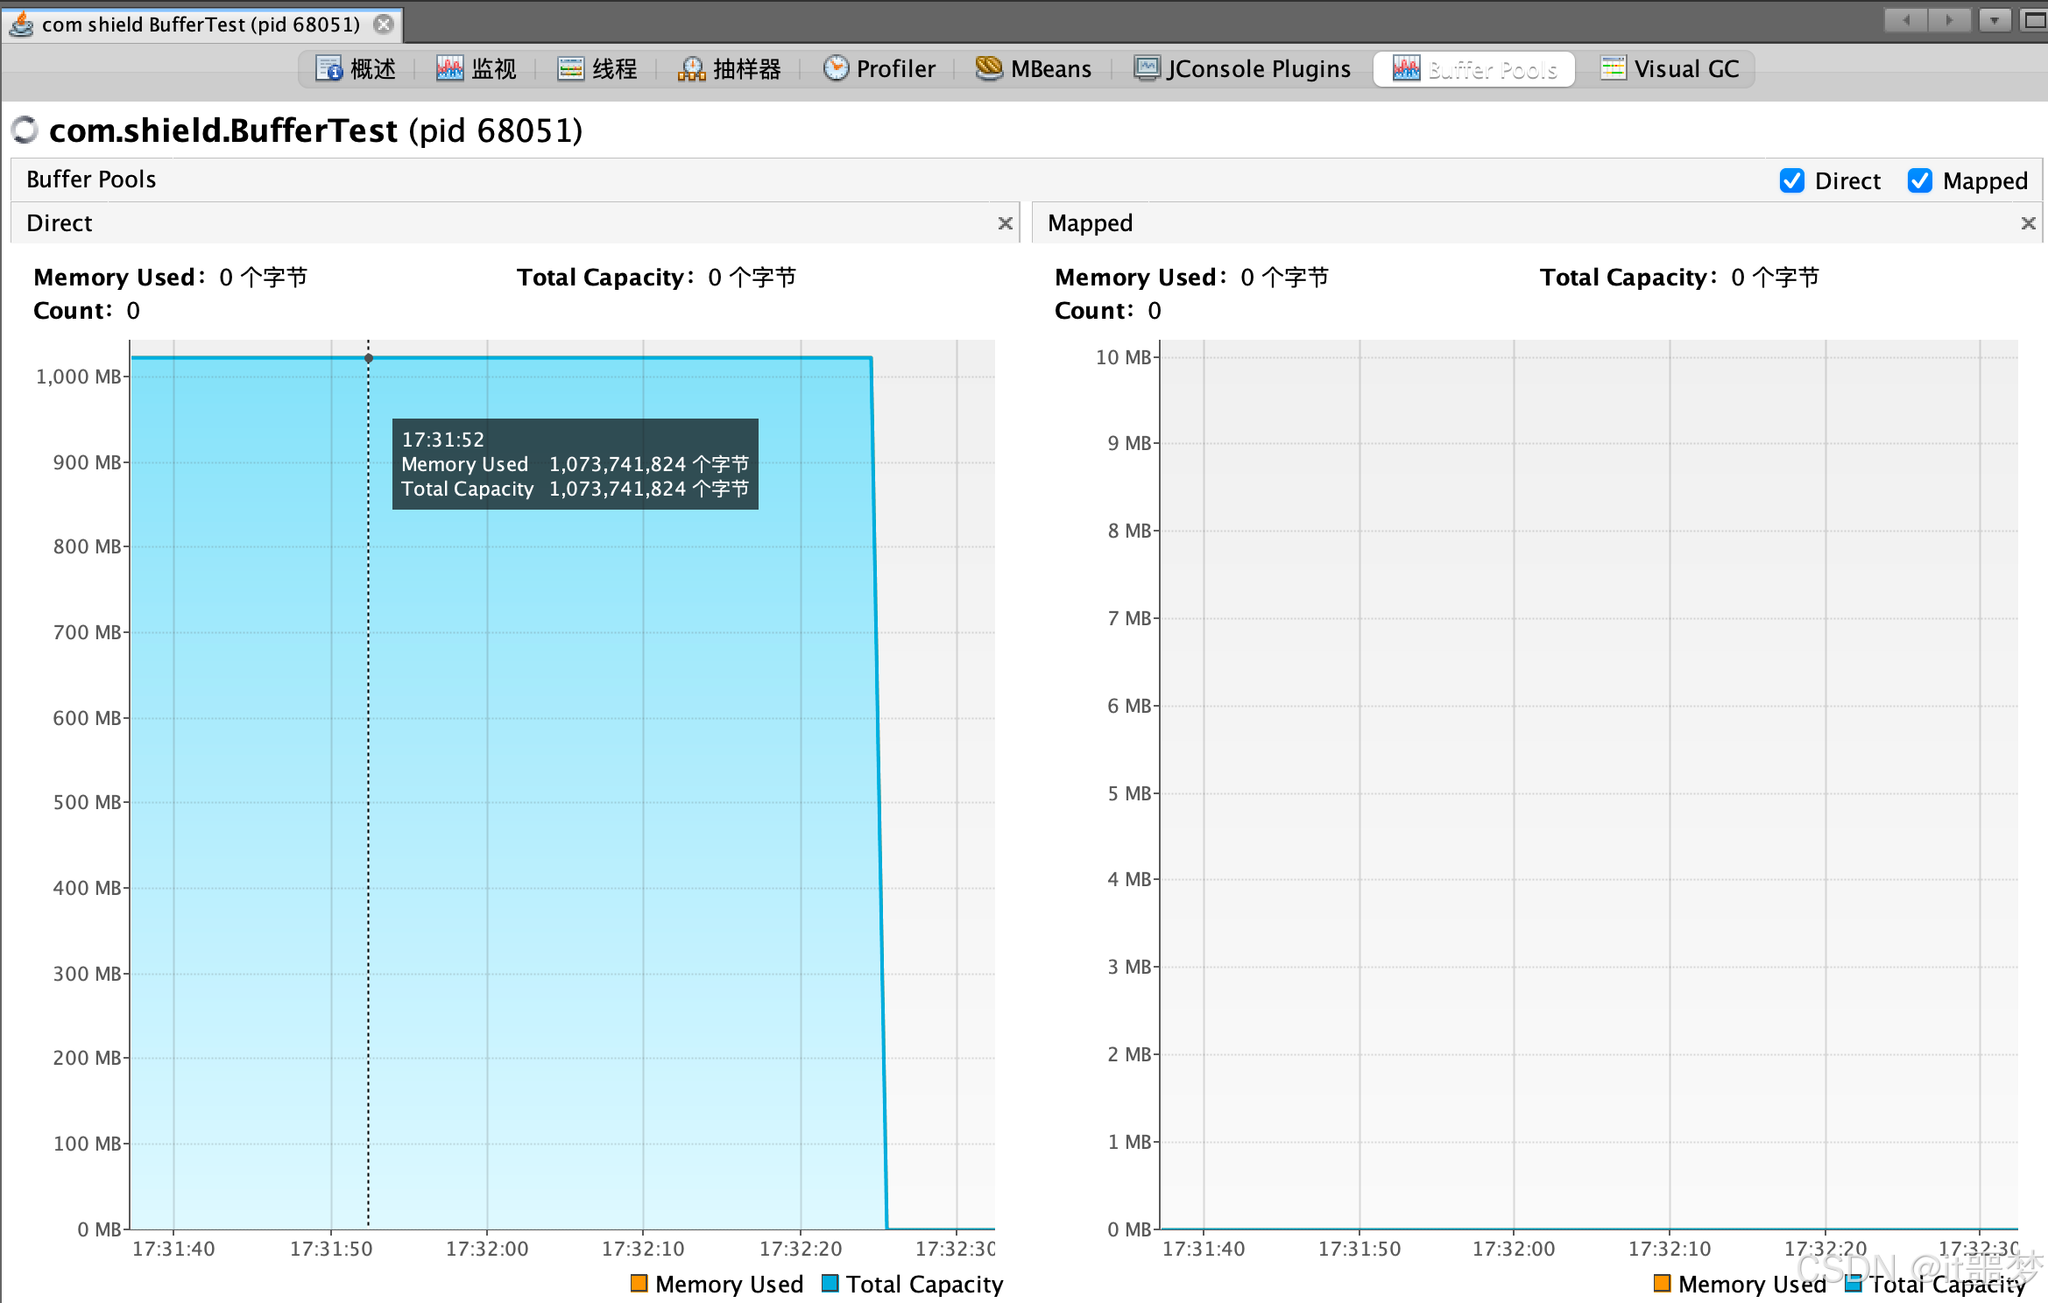This screenshot has width=2048, height=1303.
Task: Open the tab list dropdown arrow
Action: (x=1995, y=20)
